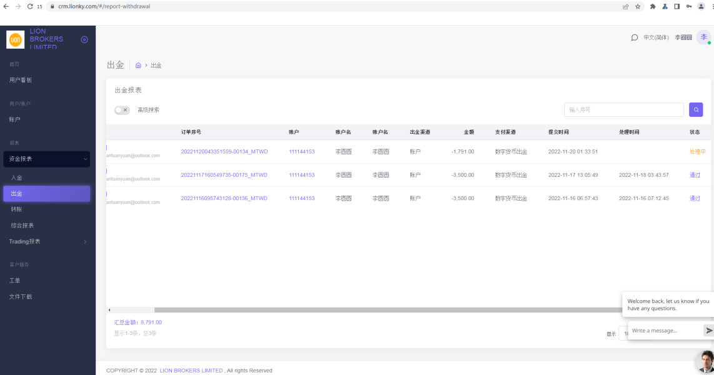The height and width of the screenshot is (375, 714).
Task: Open browser extensions puzzle icon
Action: [653, 6]
